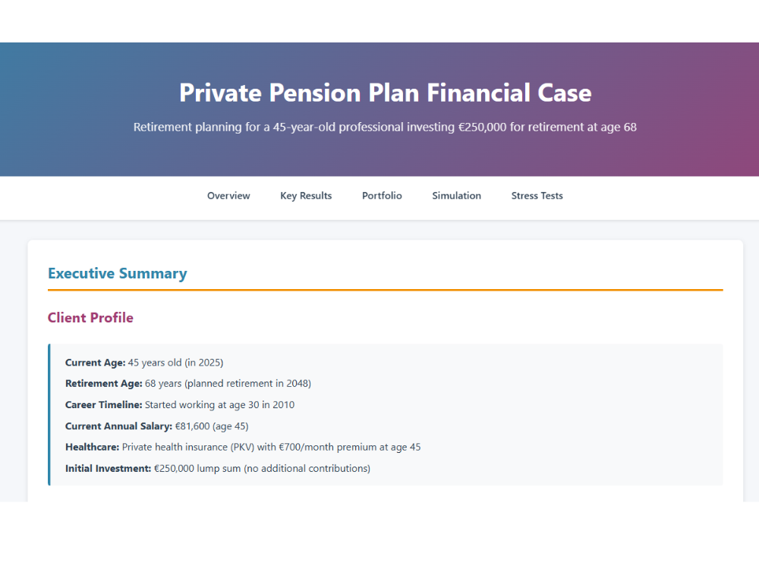Open the Simulation section
759x569 pixels.
[x=456, y=196]
